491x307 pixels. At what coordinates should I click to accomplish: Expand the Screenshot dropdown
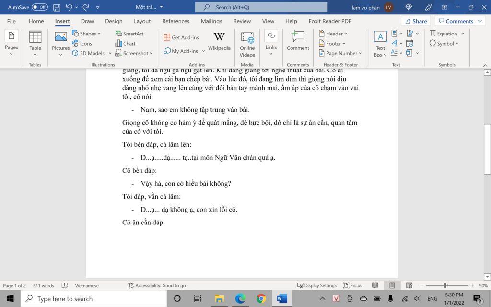(x=151, y=53)
